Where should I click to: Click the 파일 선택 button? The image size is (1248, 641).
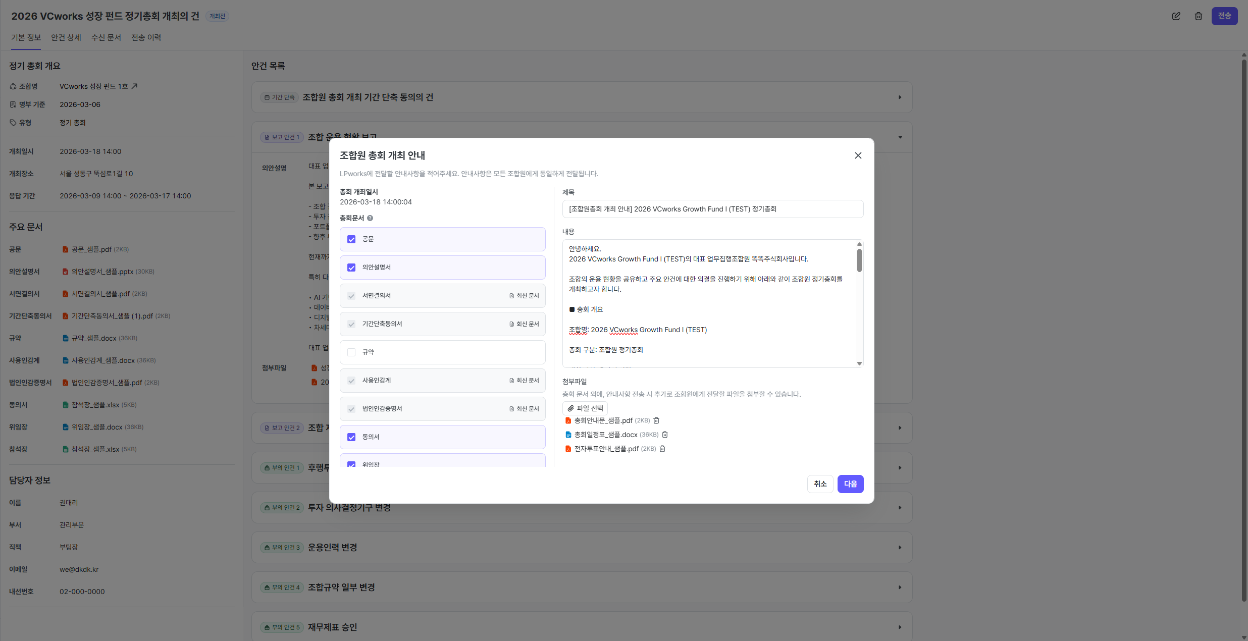(585, 408)
